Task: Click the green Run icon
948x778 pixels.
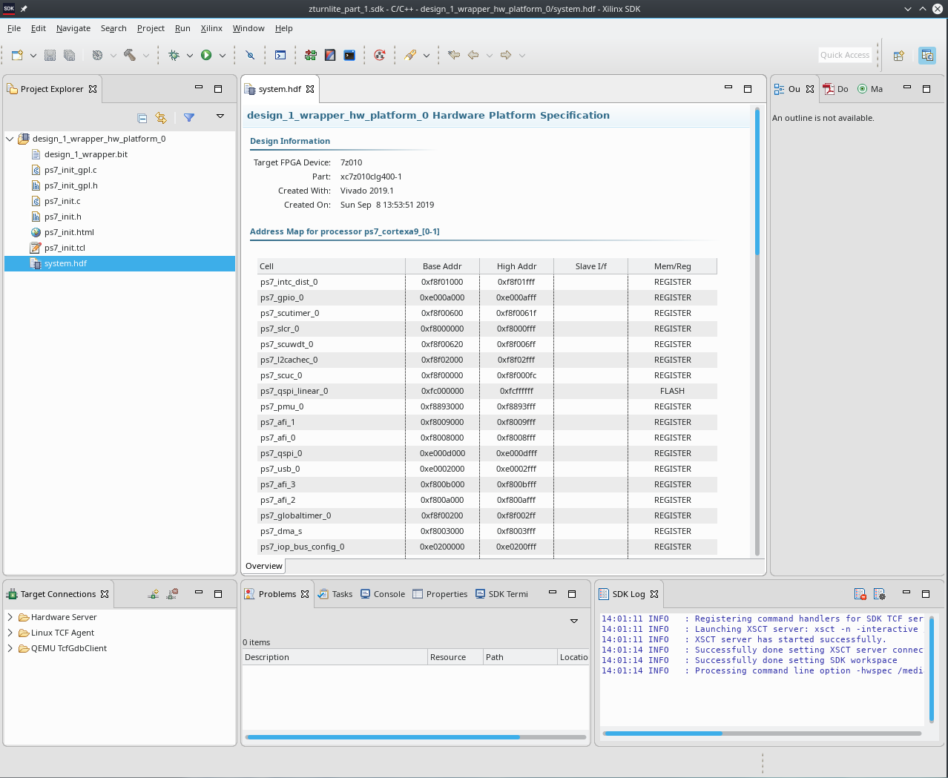Action: (x=206, y=55)
